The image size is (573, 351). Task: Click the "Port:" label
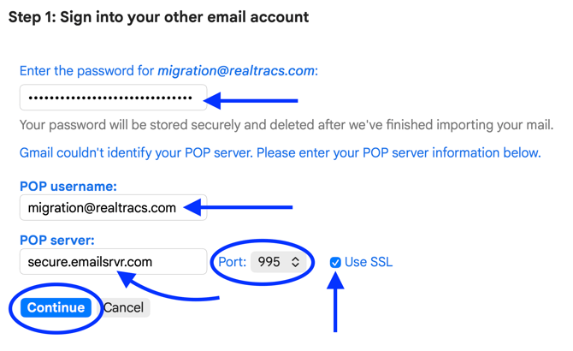[232, 262]
